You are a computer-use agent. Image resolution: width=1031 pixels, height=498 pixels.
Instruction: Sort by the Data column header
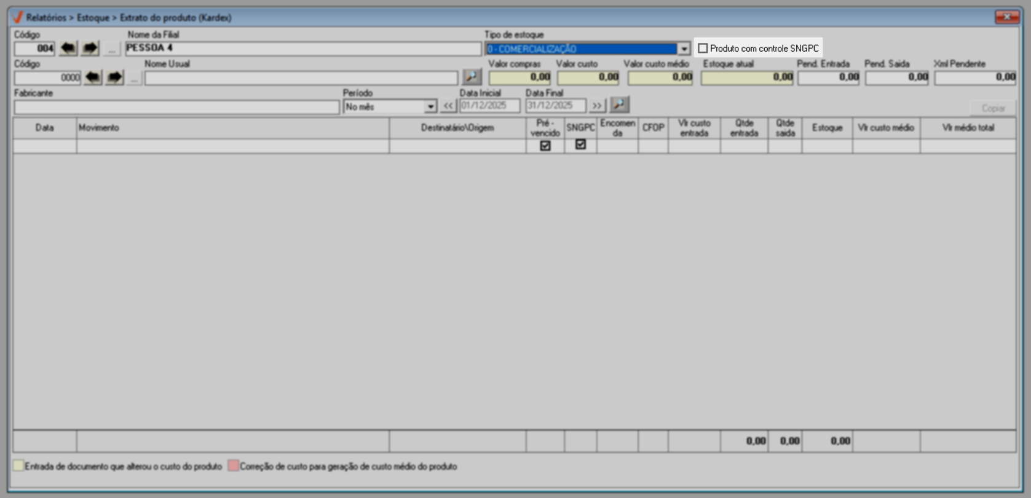(x=45, y=128)
